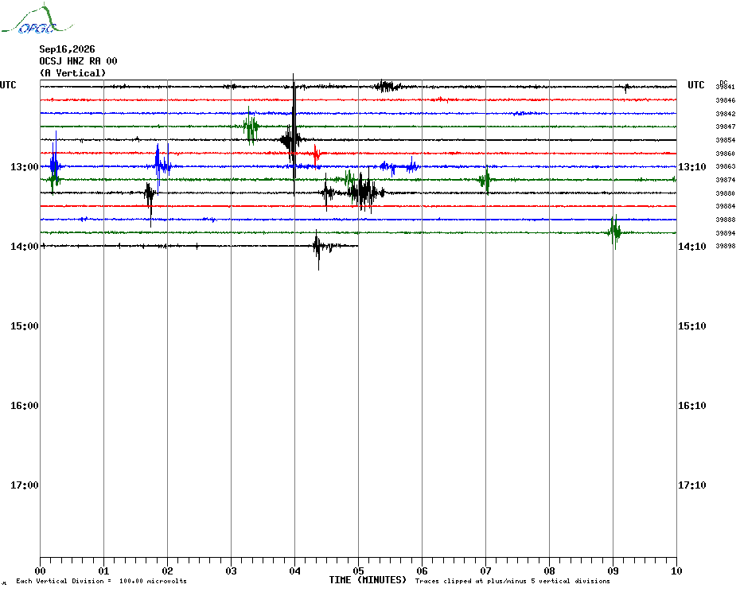
Task: Click the DC offset value 39841
Action: point(726,87)
